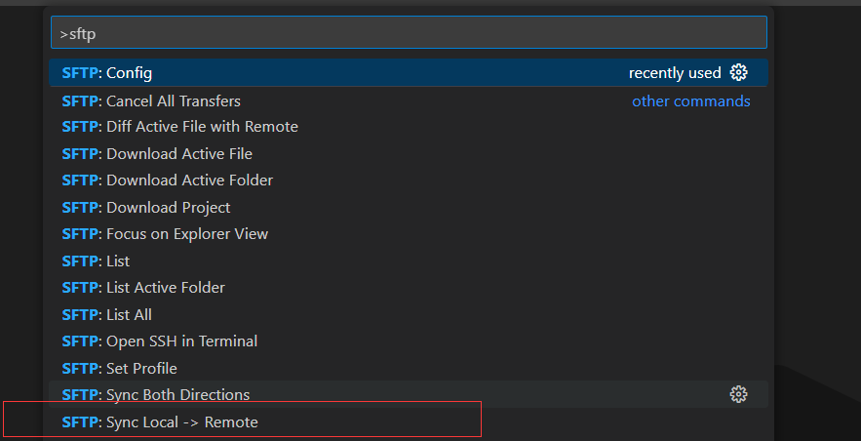Choose SFTP: Diff Active File with Remote

(409, 127)
